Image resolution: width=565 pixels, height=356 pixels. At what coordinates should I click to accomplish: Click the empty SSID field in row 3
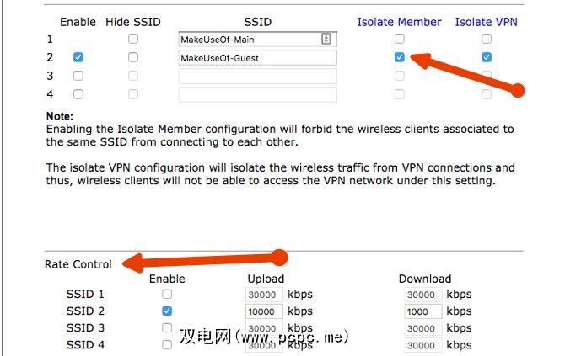(x=257, y=77)
